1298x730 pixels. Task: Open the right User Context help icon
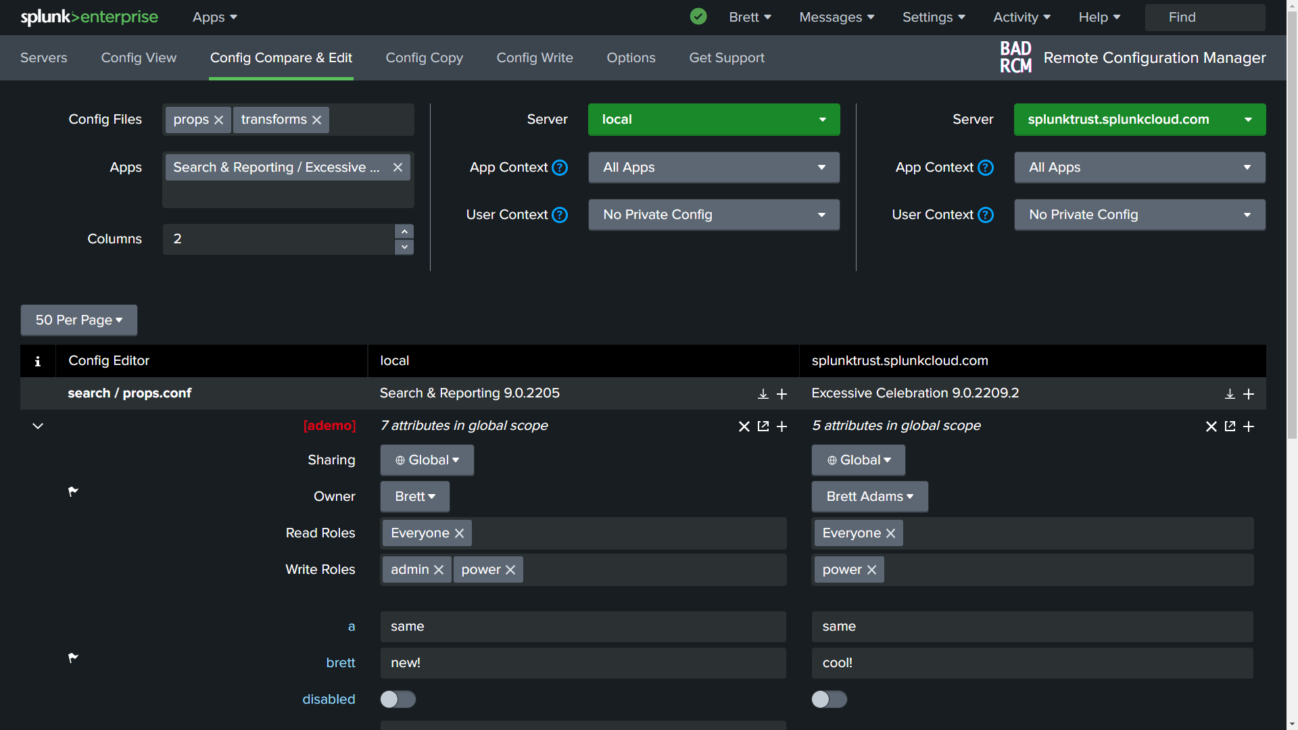pos(986,215)
